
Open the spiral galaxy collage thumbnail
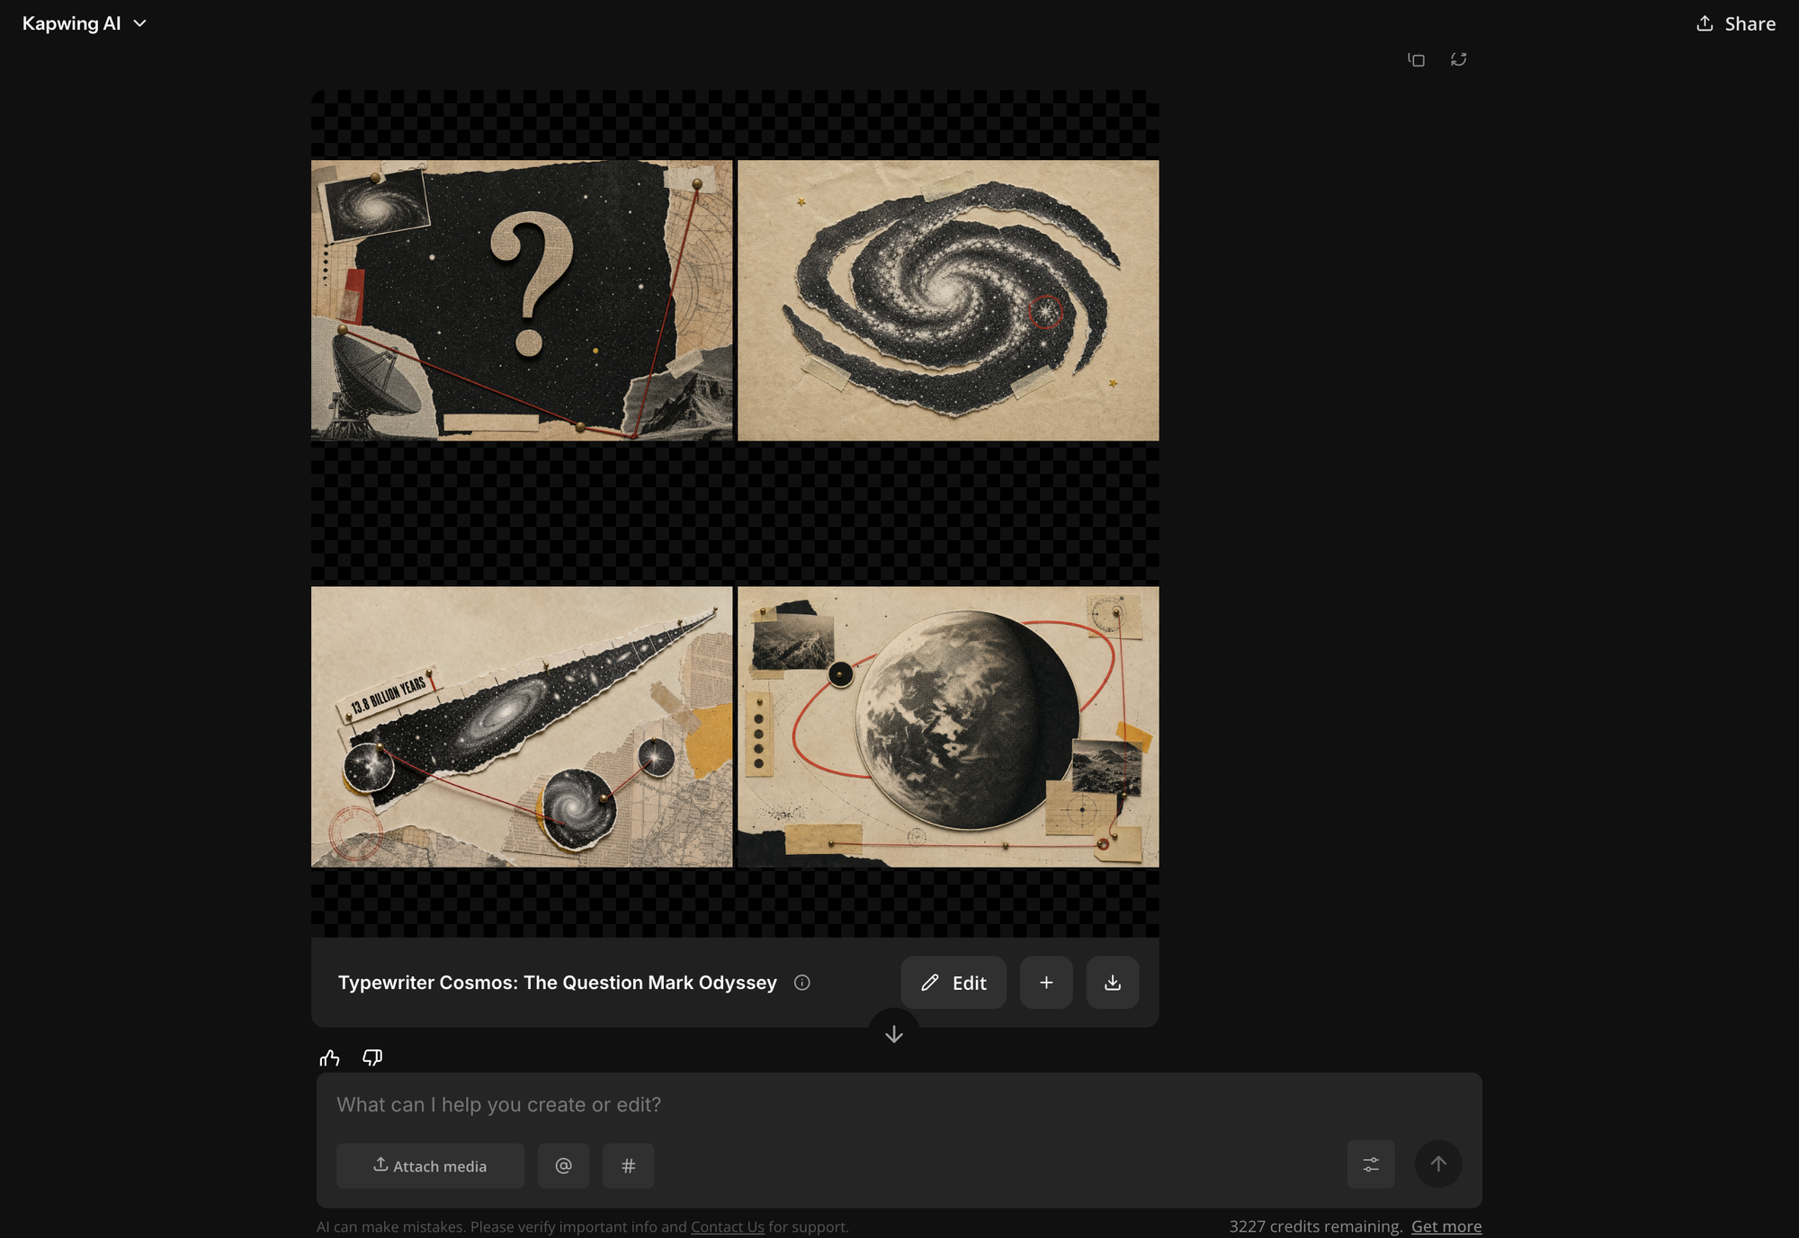point(948,300)
